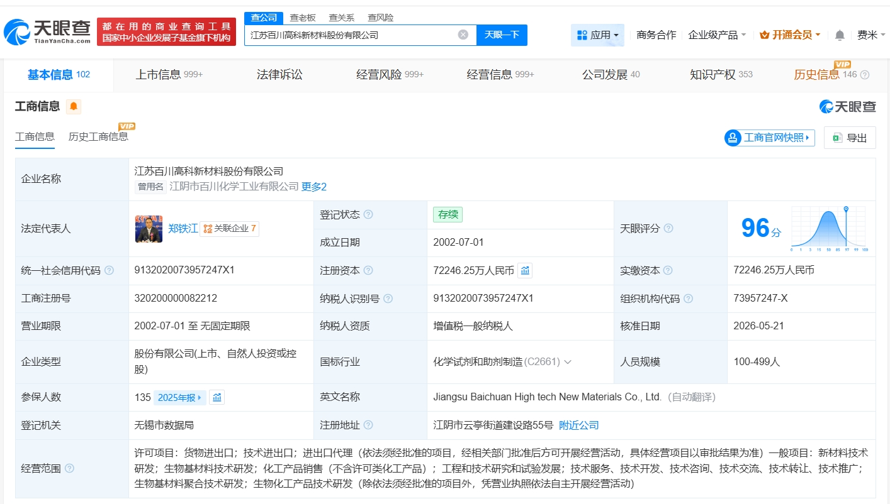
Task: Open 经营信息 tab
Action: (x=500, y=75)
